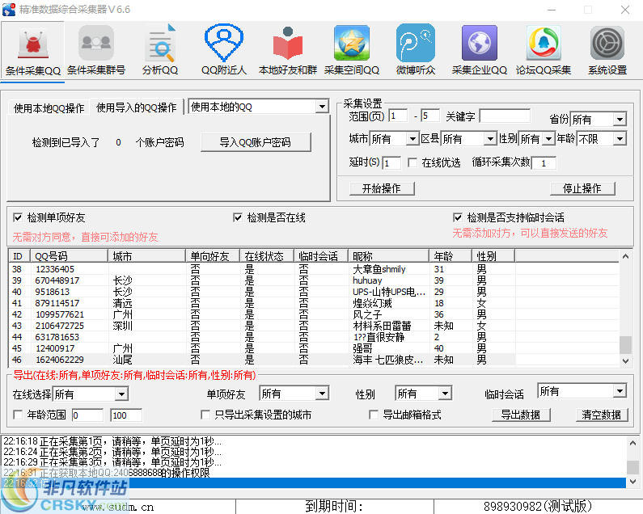This screenshot has height=514, width=643.
Task: Enable 导出邮箱格式 checkbox
Action: point(374,415)
